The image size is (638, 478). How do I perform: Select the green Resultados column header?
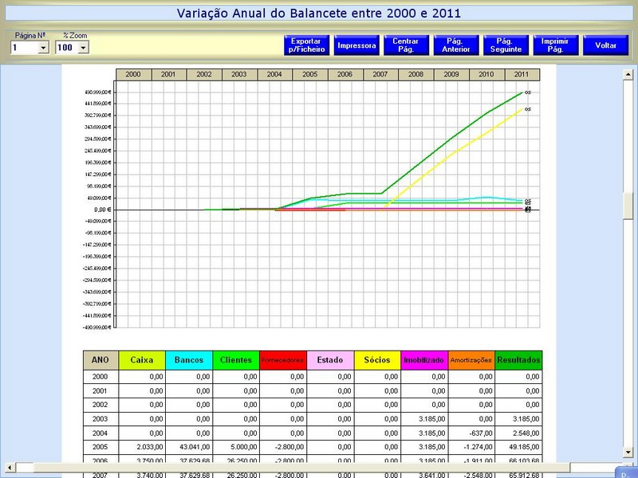click(518, 360)
